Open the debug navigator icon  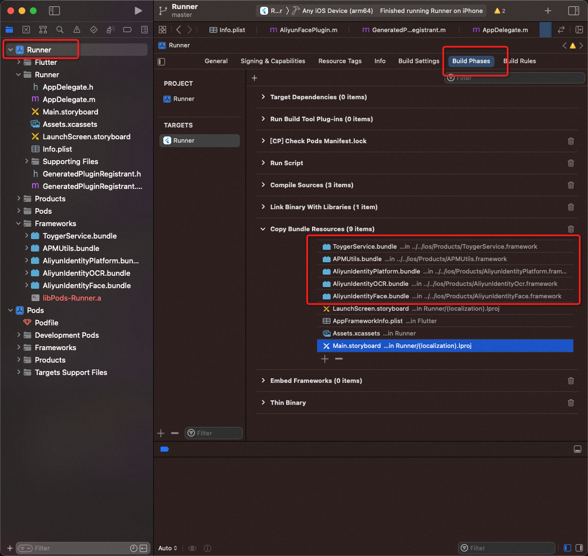pos(110,30)
